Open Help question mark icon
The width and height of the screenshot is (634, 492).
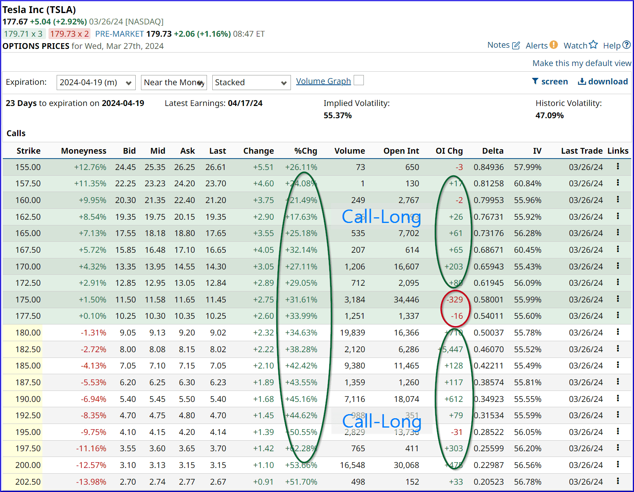pos(627,45)
